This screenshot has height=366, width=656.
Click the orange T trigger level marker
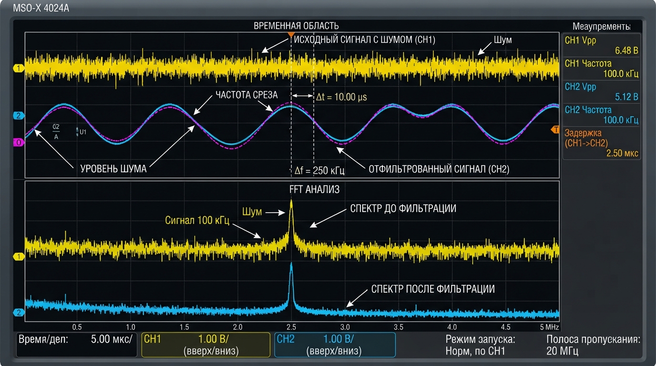(555, 130)
